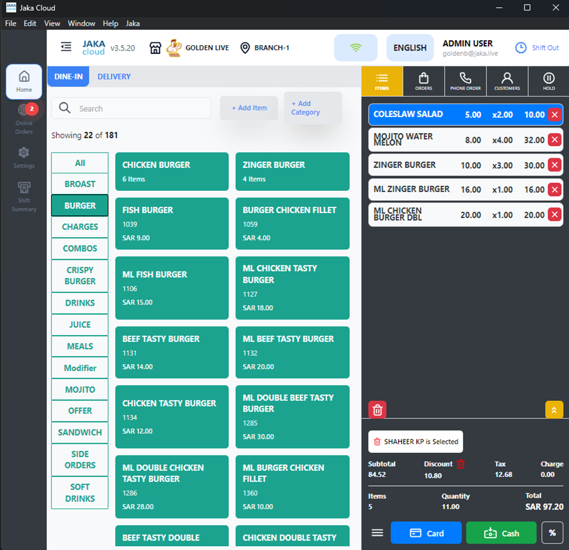Click the hamburger menu icon beside JAKA logo
This screenshot has width=569, height=550.
pyautogui.click(x=66, y=47)
